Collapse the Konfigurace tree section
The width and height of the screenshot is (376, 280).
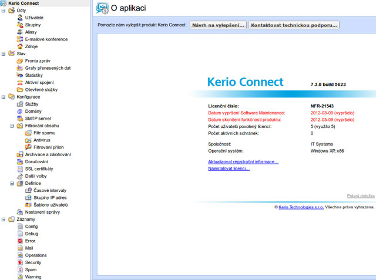[4, 97]
